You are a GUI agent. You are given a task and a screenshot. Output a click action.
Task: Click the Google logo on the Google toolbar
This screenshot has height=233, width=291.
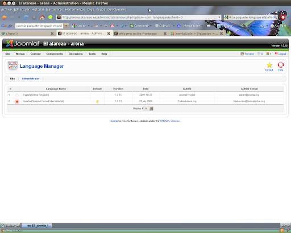point(7,26)
